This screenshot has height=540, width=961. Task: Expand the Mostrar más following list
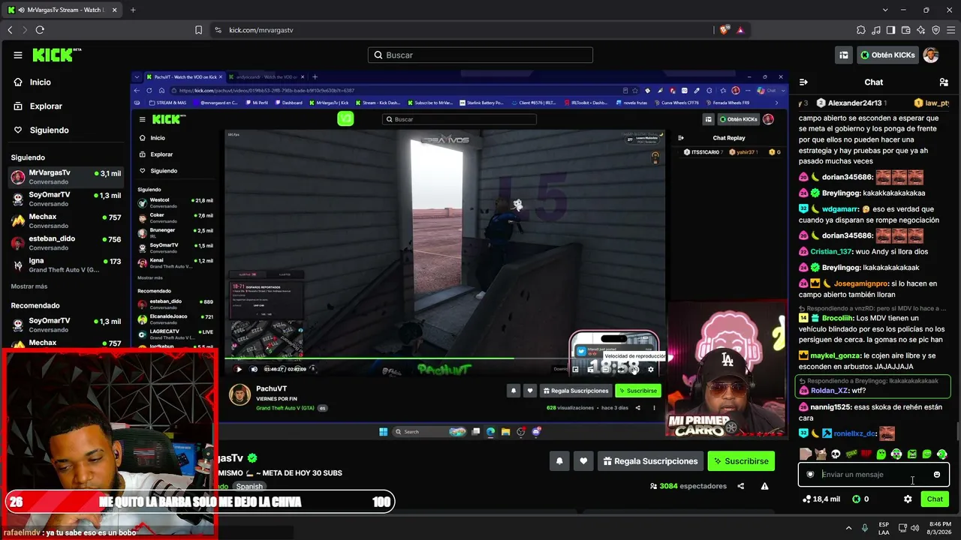[x=29, y=286]
